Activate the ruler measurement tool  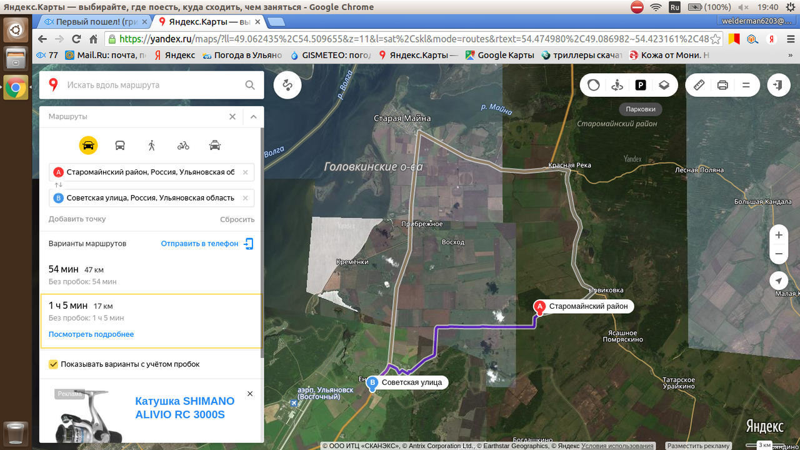click(699, 85)
